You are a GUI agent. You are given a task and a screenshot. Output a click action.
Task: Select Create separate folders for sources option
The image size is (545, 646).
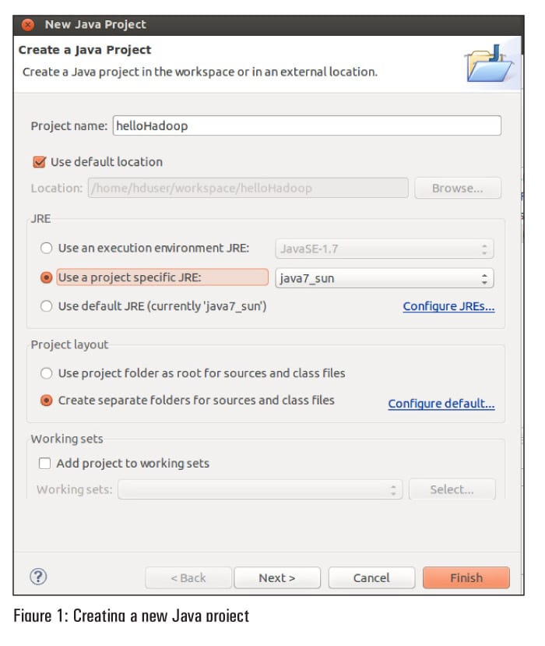coord(46,401)
